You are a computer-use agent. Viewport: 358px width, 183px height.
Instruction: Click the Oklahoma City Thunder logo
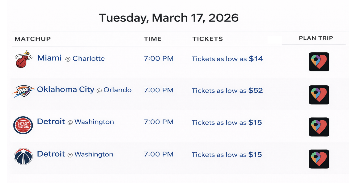23,91
